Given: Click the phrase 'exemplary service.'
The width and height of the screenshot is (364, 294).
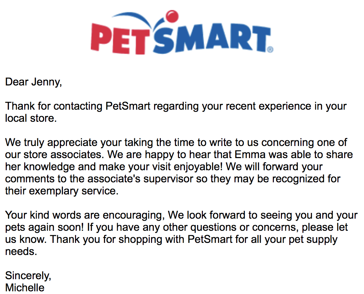Looking at the screenshot, I should [74, 191].
